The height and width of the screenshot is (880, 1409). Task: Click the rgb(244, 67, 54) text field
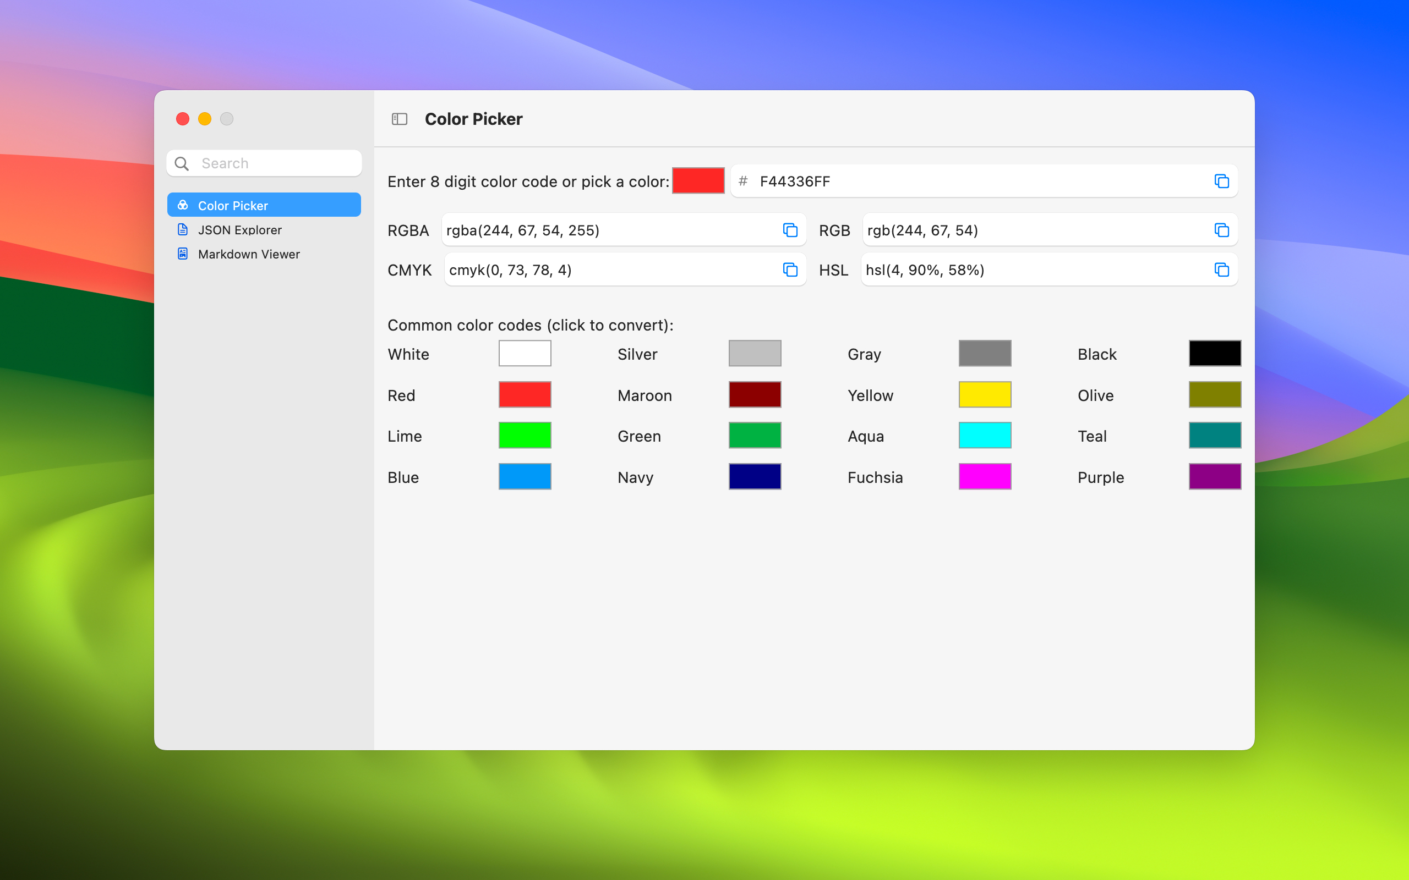tap(1050, 230)
